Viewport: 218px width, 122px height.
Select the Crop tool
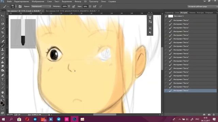click(2, 33)
